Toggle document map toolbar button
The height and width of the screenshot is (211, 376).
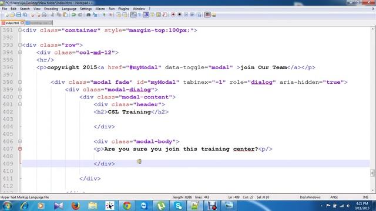[x=159, y=15]
